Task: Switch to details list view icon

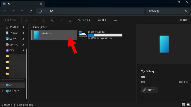Action: (x=183, y=105)
